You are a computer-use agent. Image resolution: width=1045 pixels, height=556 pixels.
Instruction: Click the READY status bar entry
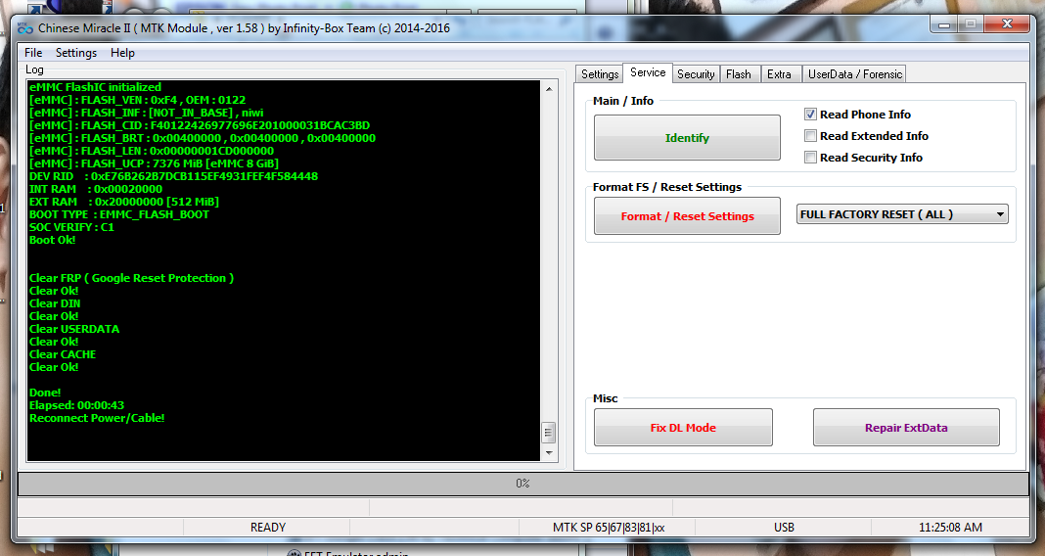tap(268, 528)
